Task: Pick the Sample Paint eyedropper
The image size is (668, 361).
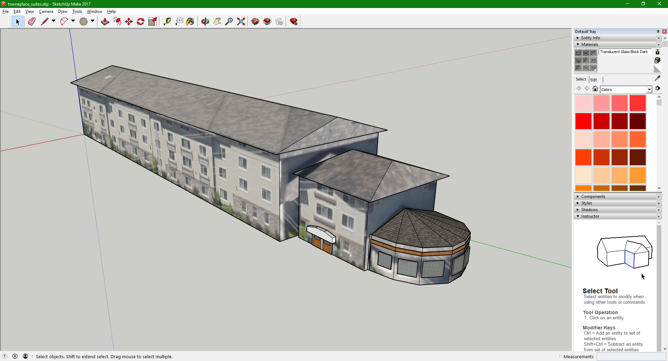Action: (x=657, y=78)
